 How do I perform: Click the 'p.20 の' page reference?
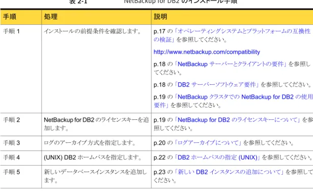coord(163,143)
